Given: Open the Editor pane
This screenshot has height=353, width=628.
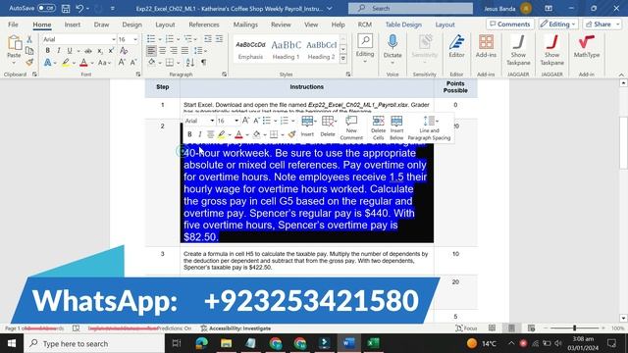Looking at the screenshot, I should [x=456, y=46].
